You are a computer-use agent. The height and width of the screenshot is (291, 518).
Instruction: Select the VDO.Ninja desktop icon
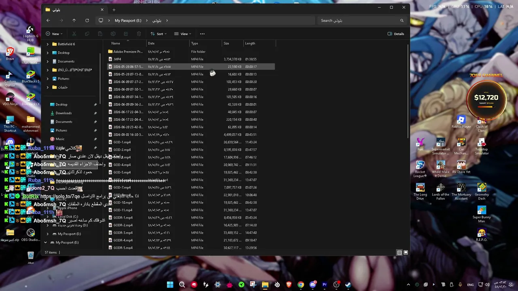tap(10, 99)
